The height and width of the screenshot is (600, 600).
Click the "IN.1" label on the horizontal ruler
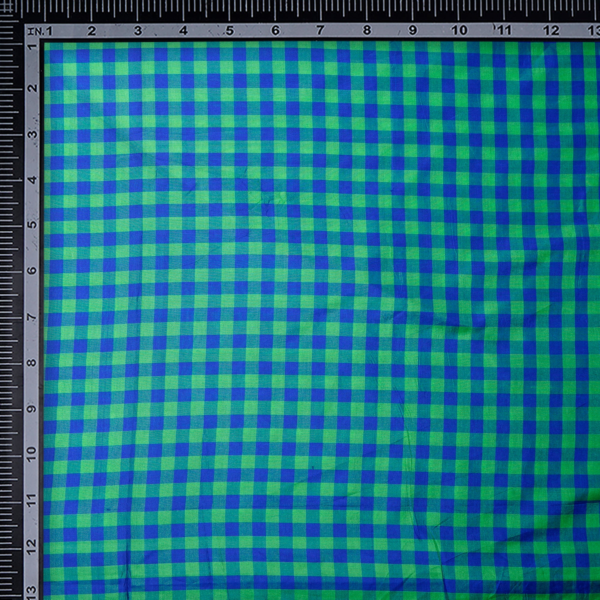click(40, 31)
